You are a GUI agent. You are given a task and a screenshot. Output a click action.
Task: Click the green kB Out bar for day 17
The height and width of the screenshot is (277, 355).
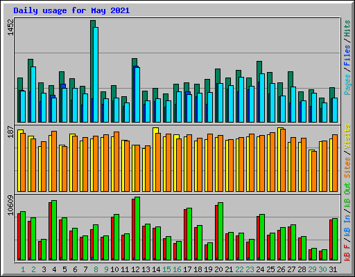(189, 234)
